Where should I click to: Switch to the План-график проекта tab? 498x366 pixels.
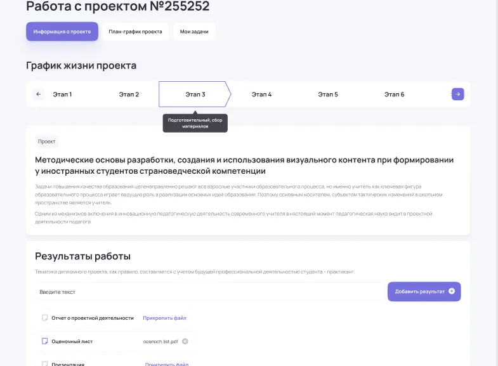click(135, 32)
